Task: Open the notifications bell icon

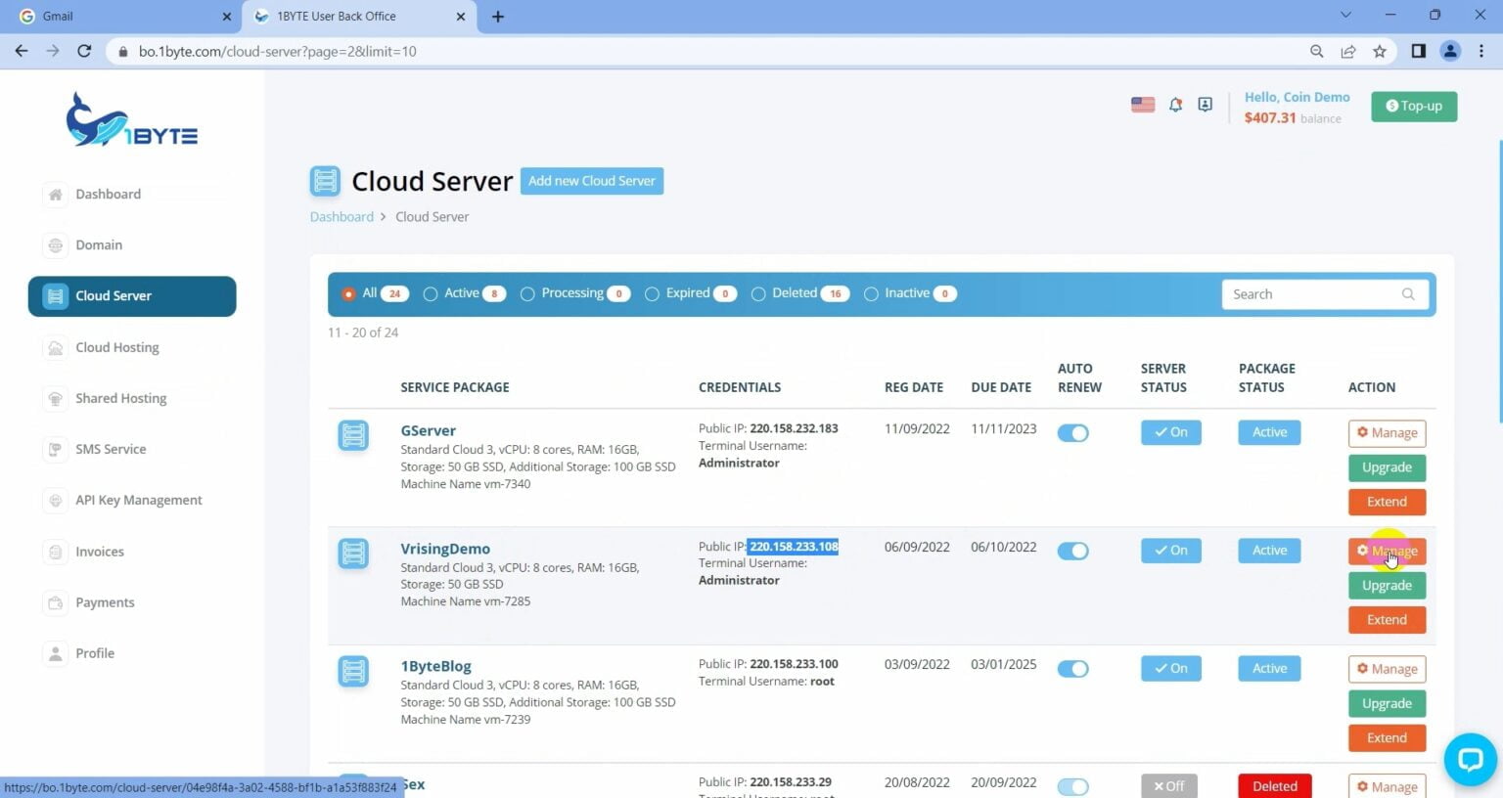Action: 1175,105
